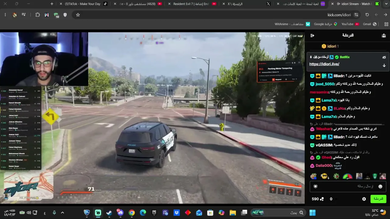
Task: Open the Windows Start menu
Action: coord(313,213)
